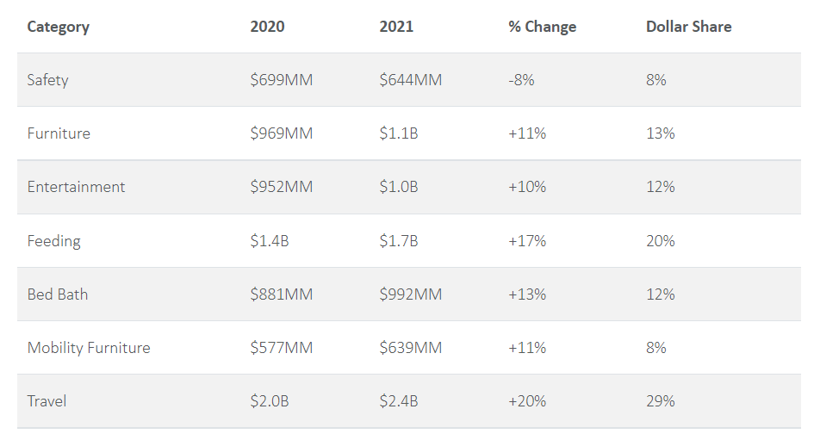Viewport: 814px width, 440px height.
Task: Select the +17% Feeding change value
Action: click(527, 241)
